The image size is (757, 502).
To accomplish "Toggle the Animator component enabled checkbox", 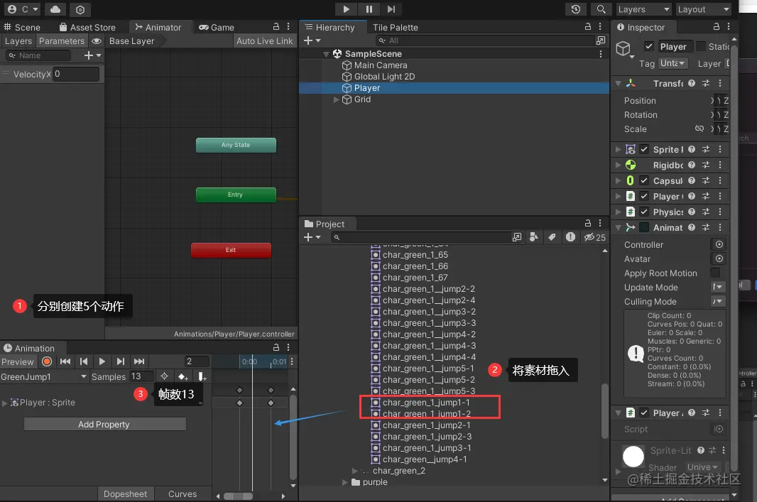I will (x=644, y=227).
